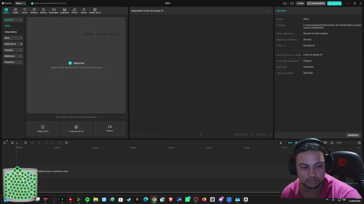This screenshot has width=364, height=204.
Task: Click the Gravar record card
Action: (x=109, y=129)
